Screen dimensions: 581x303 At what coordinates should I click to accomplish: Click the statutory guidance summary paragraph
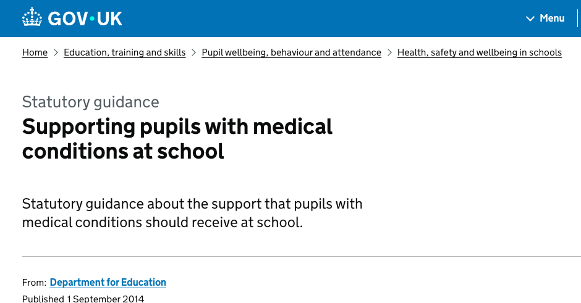[x=192, y=212]
